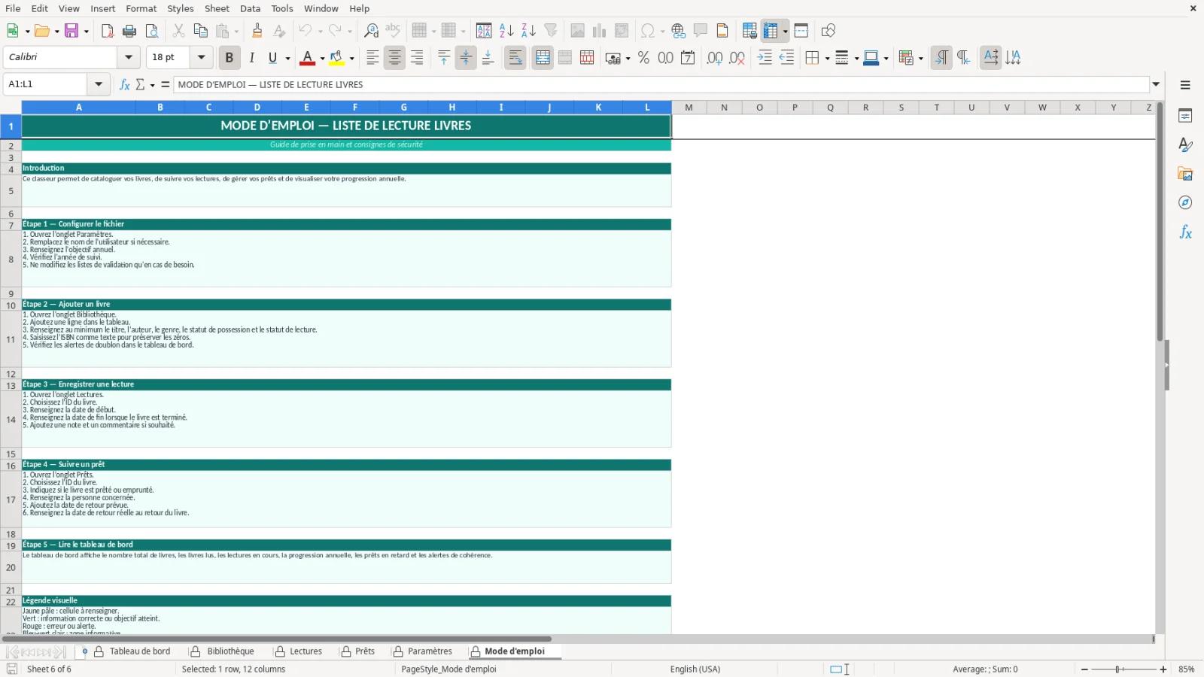The height and width of the screenshot is (677, 1204).
Task: Open the sidebar settings hamburger menu
Action: [x=1185, y=85]
